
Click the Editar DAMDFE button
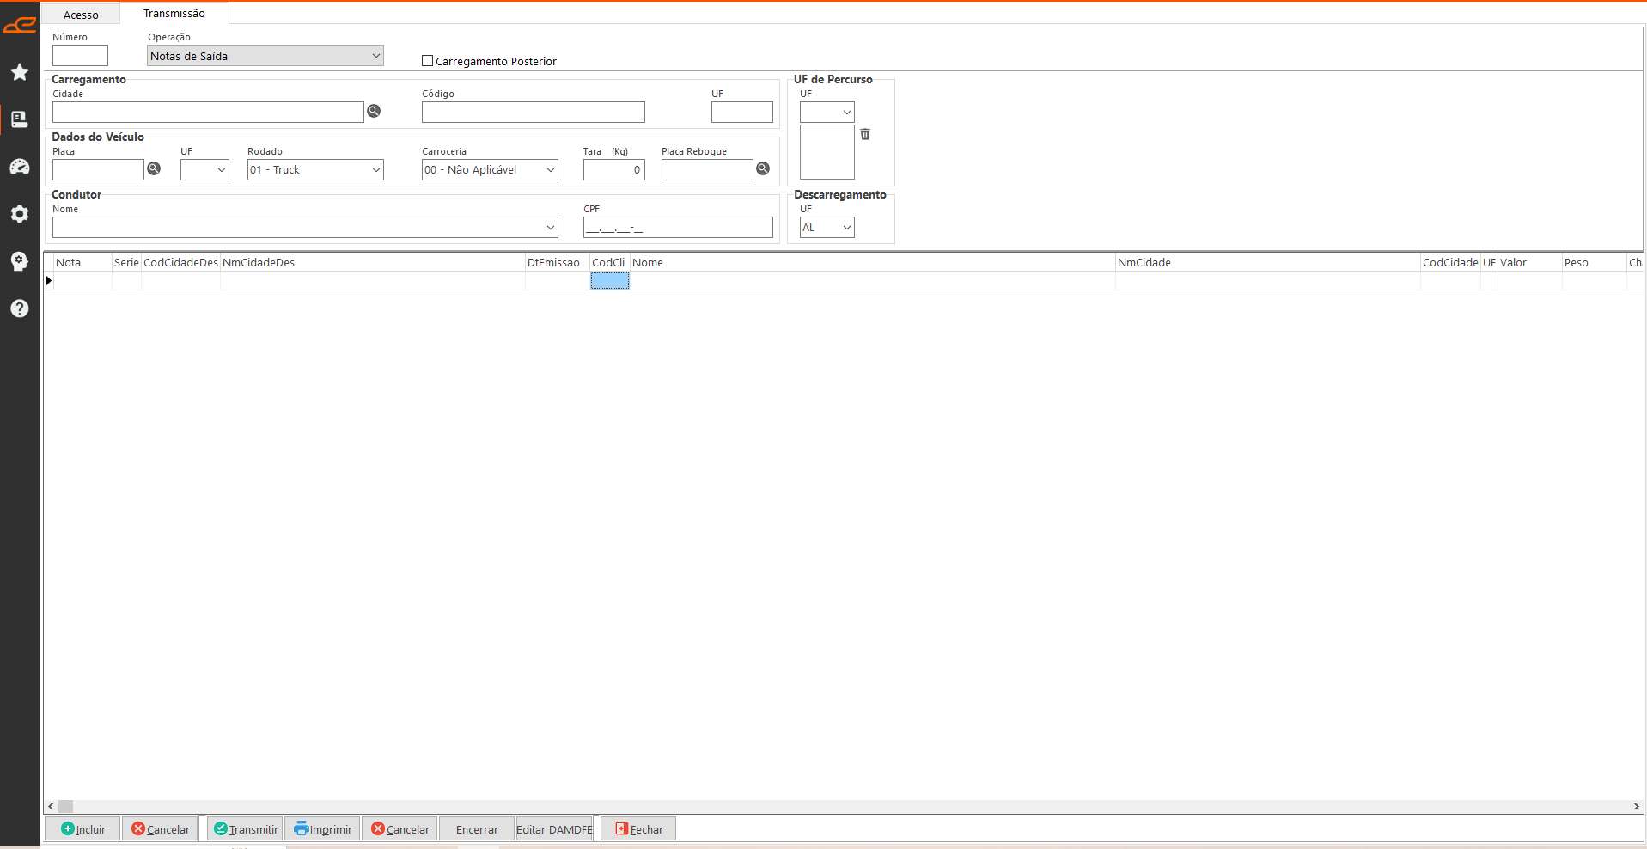(554, 829)
